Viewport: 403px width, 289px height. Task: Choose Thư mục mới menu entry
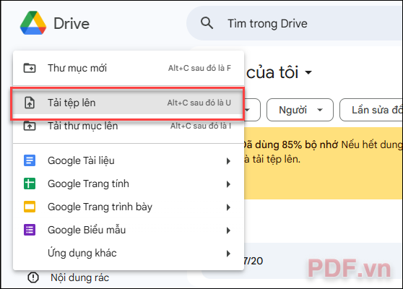(x=129, y=68)
